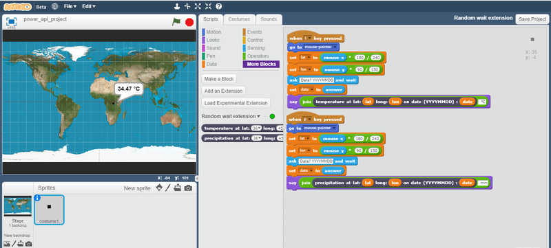Select the delete scissors tool
This screenshot has height=248, width=551.
187,6
